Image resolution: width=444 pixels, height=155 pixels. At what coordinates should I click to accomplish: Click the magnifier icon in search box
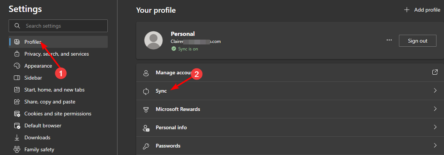[17, 26]
